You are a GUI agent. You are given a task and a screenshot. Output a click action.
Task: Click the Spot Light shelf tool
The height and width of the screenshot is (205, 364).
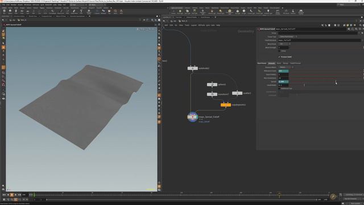[187, 11]
